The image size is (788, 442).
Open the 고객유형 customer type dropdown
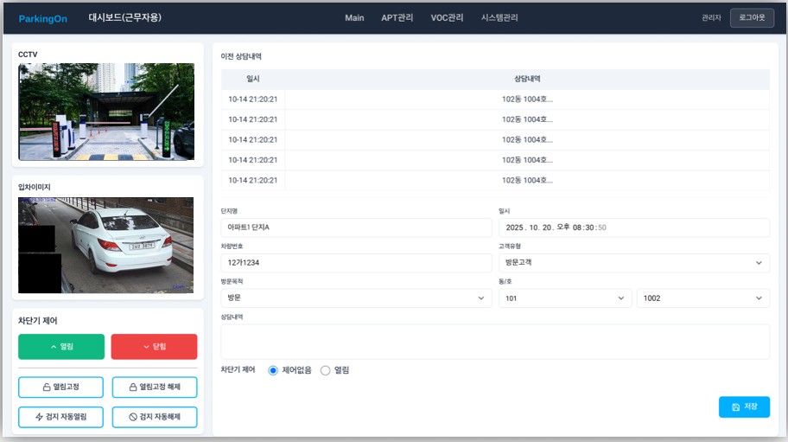pyautogui.click(x=633, y=263)
